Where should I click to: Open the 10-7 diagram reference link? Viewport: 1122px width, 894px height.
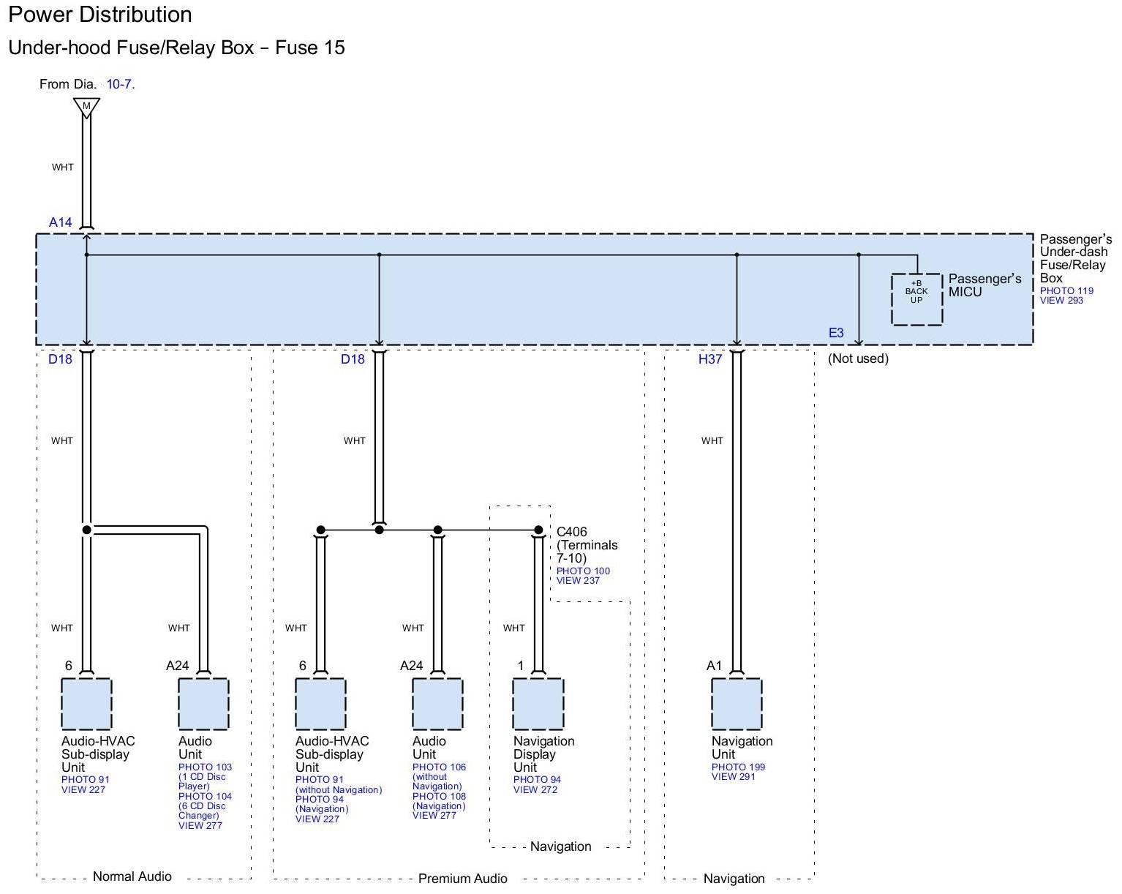pyautogui.click(x=119, y=84)
